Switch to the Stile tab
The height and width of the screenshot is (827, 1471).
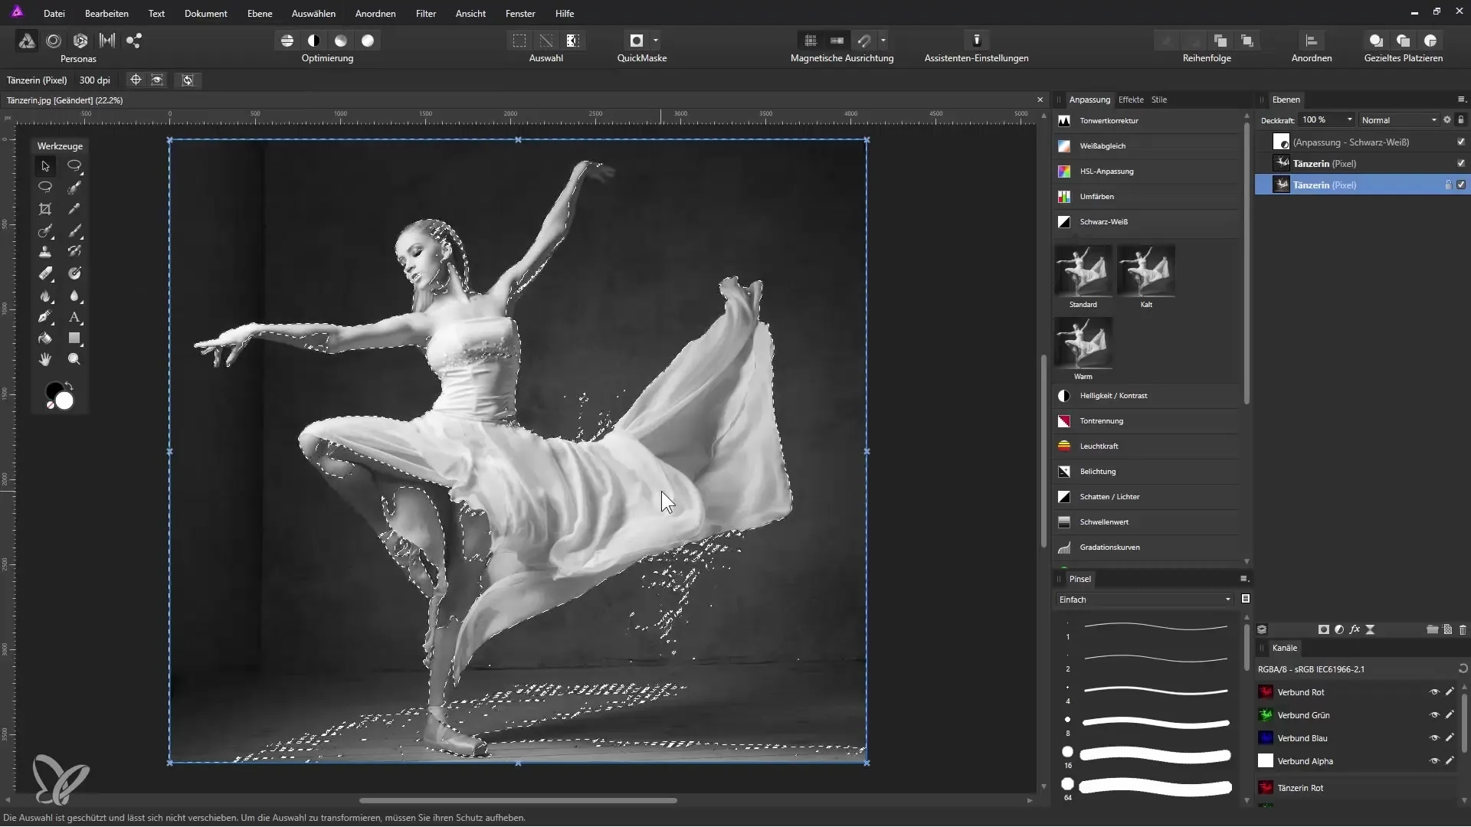point(1159,100)
